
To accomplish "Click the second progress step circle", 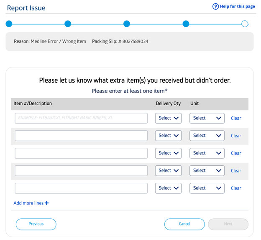I will point(68,24).
